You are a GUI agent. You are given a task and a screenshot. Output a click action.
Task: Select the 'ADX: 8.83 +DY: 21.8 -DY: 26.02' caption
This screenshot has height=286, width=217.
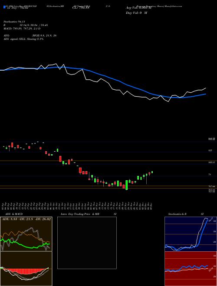26,219
